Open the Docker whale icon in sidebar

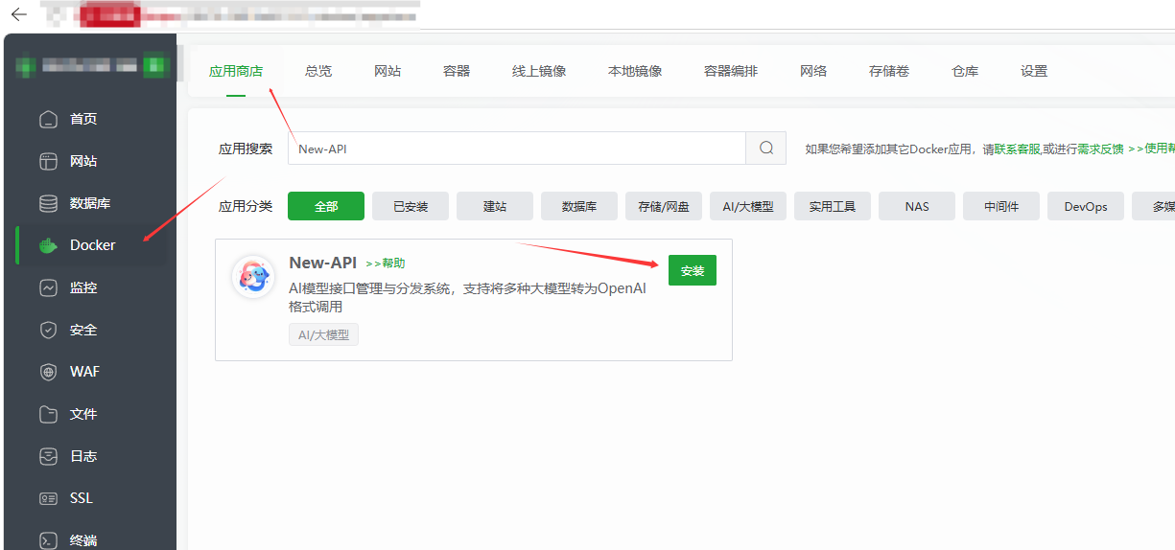pos(48,245)
